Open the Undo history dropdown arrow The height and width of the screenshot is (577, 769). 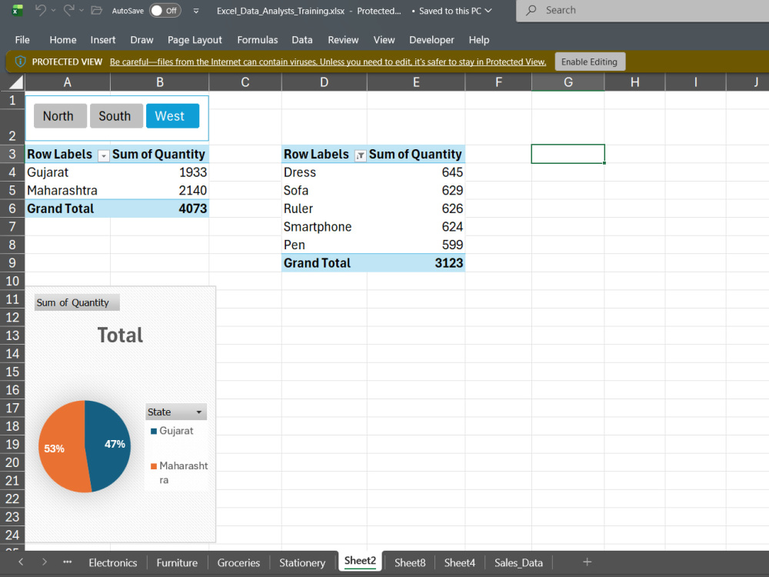[54, 10]
